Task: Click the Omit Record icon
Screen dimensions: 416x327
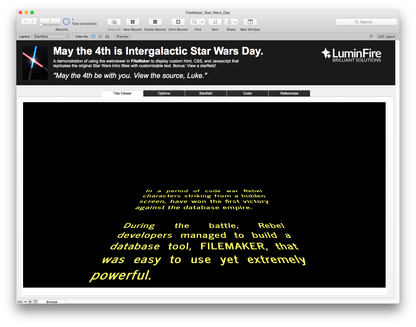Action: [x=178, y=22]
